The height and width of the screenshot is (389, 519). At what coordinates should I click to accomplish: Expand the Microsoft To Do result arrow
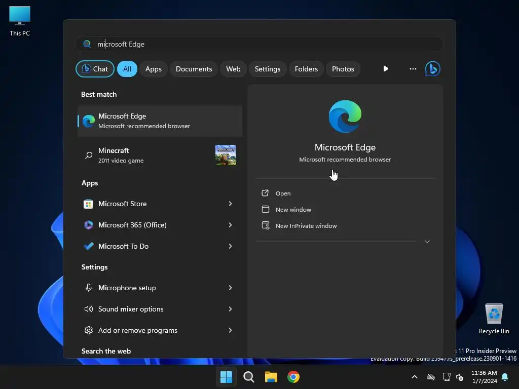[x=231, y=246]
